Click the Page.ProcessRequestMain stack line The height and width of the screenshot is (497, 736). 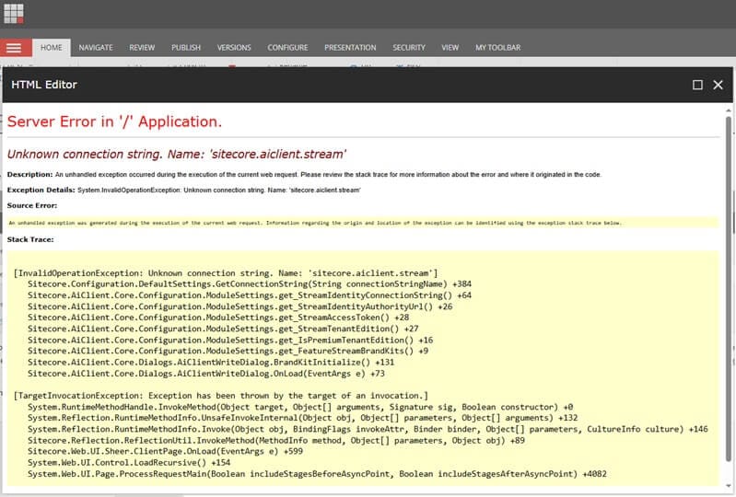317,474
